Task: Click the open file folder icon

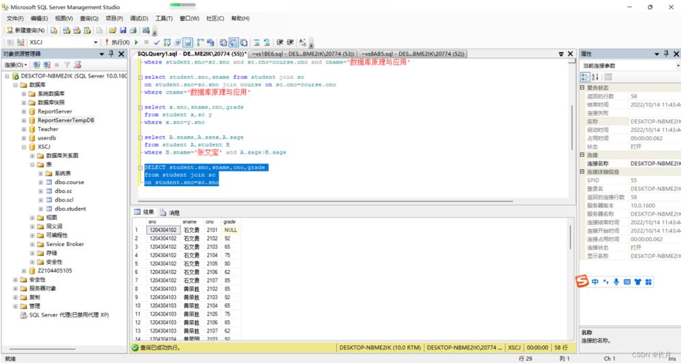Action: coord(113,31)
